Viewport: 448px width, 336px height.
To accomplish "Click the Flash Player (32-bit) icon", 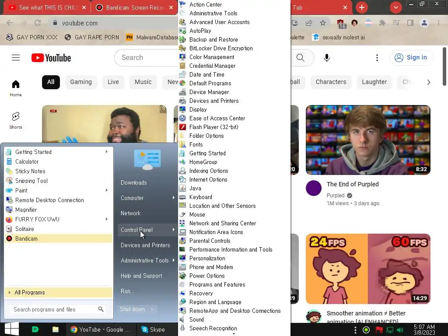I will [x=182, y=127].
